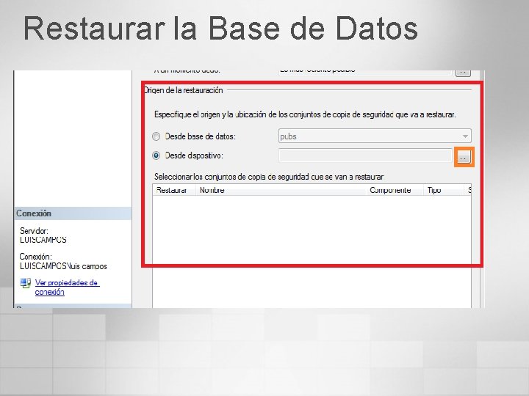Screen dimensions: 529x396
Task: Open the 'pubs' database dropdown
Action: [x=375, y=136]
